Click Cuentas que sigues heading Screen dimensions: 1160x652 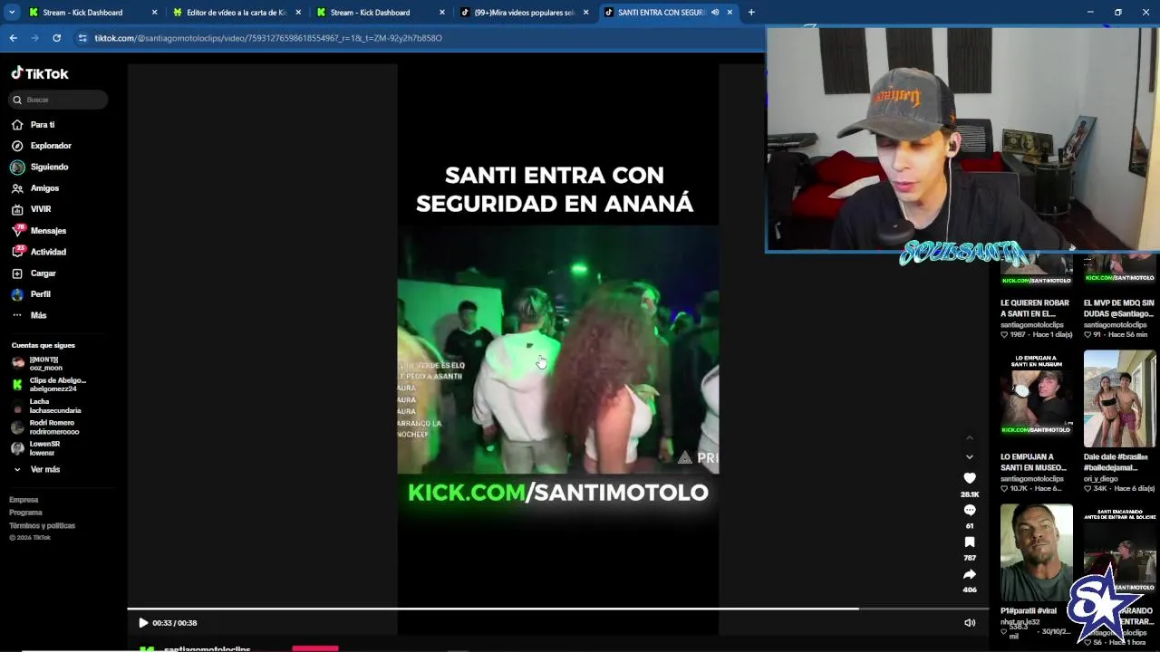(43, 345)
